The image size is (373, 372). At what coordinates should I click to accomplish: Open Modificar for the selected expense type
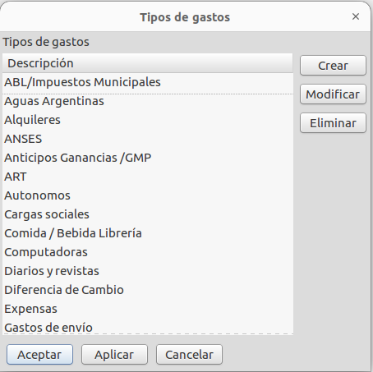point(333,94)
